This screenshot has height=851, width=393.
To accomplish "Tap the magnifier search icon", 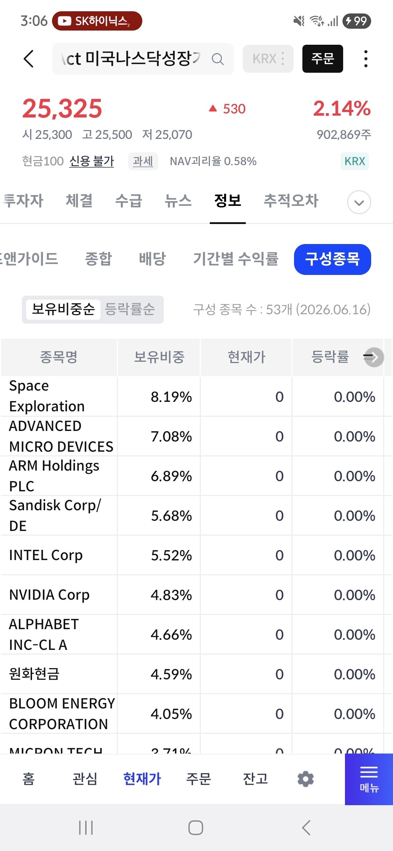I will click(x=218, y=59).
